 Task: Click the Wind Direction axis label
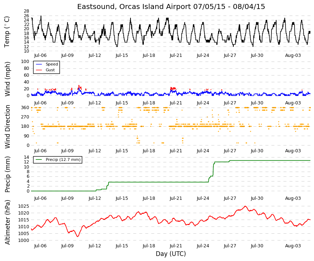7,127
